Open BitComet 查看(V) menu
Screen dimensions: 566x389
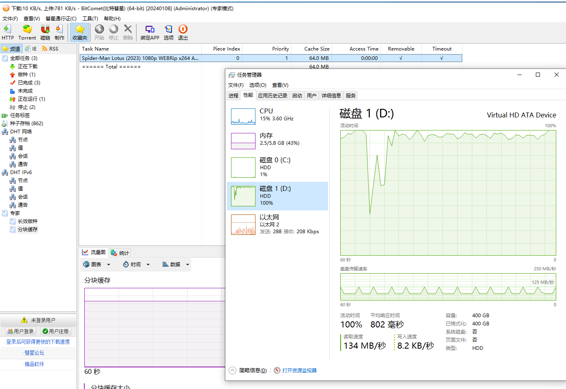32,18
